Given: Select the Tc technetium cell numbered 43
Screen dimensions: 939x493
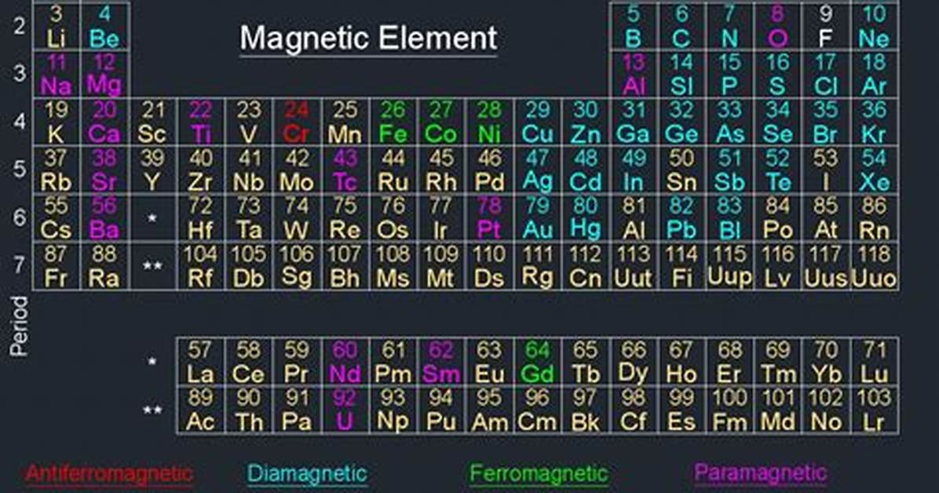Looking at the screenshot, I should click(345, 170).
